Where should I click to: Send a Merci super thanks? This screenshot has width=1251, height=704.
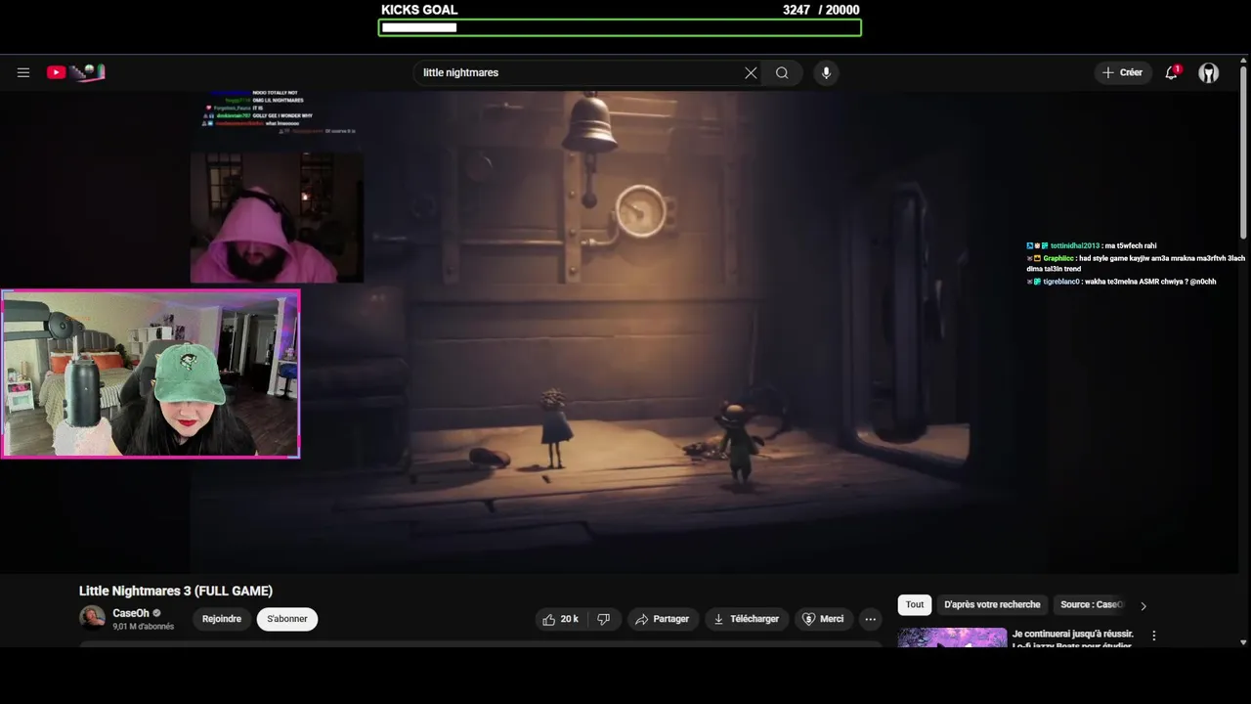tap(823, 619)
